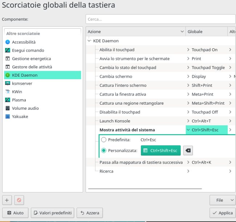Click Valori predefiniti button
Image resolution: width=236 pixels, height=222 pixels.
tap(53, 213)
